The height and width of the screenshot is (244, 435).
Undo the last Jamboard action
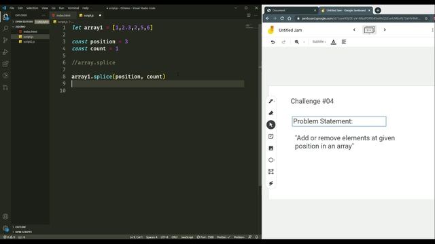(x=273, y=42)
